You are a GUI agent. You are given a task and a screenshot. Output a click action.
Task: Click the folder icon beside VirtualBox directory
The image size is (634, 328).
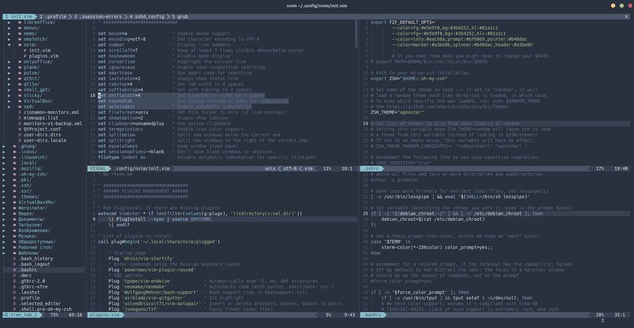point(19,101)
